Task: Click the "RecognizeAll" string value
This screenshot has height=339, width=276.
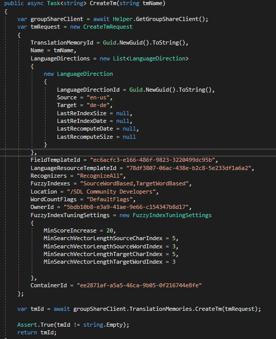Action: 100,176
